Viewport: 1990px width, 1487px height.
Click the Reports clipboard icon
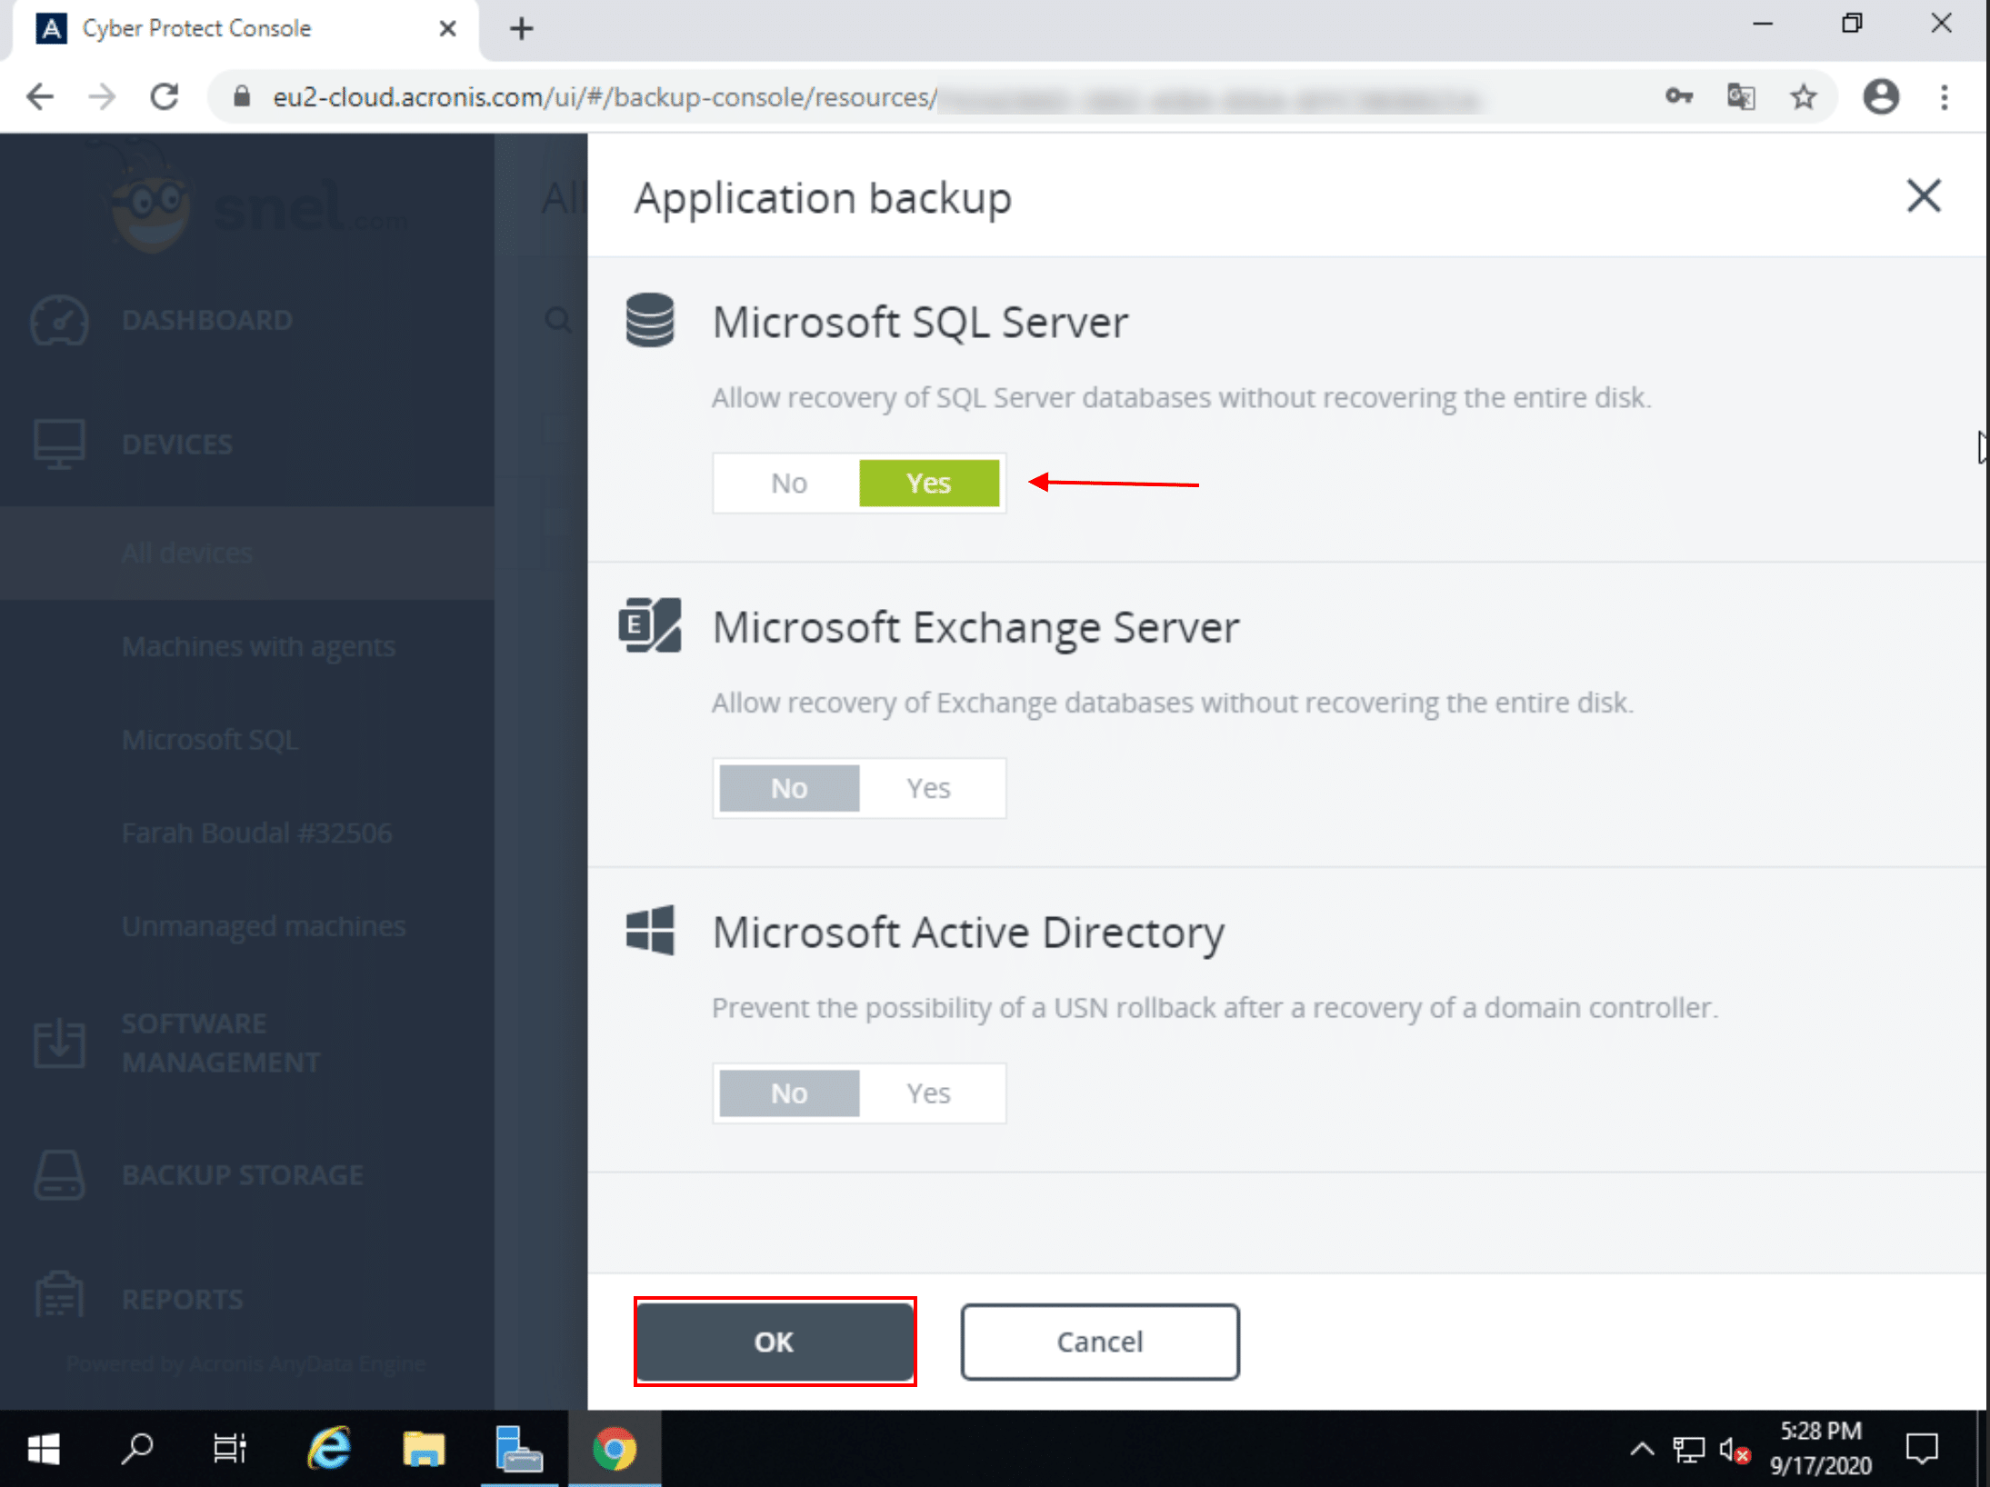[x=59, y=1295]
